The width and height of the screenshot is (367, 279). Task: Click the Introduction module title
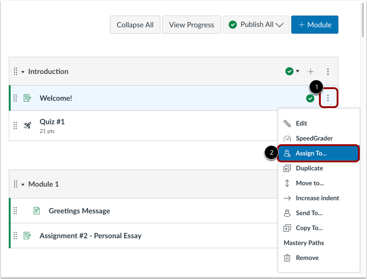coord(48,71)
